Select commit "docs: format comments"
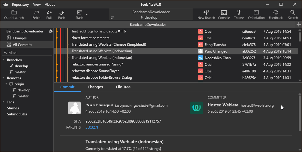Screen dimensions: 302x152 [176, 38]
